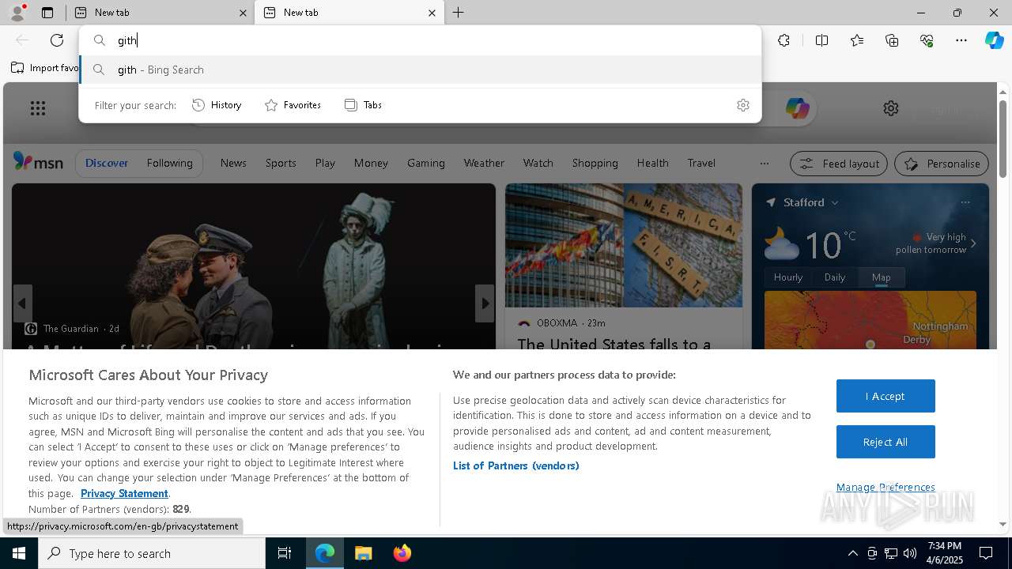Open the Extensions puzzle icon

click(784, 40)
